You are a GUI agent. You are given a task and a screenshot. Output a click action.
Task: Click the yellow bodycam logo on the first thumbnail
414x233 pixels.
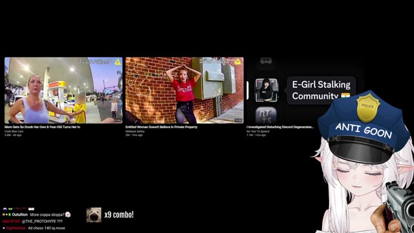(x=118, y=62)
